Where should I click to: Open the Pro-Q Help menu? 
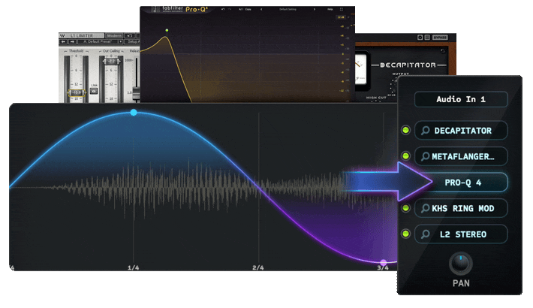coord(330,9)
